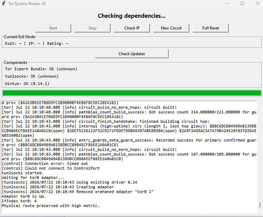The height and width of the screenshot is (217, 263).
Task: Click the Start button
Action: pos(53,28)
